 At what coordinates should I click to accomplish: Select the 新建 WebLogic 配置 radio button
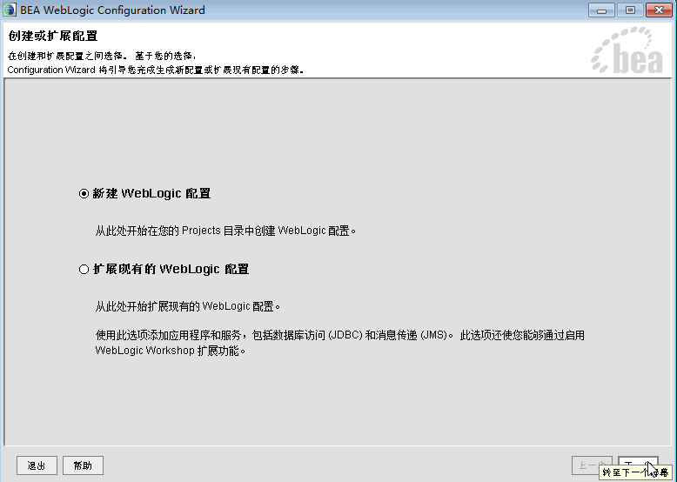84,194
